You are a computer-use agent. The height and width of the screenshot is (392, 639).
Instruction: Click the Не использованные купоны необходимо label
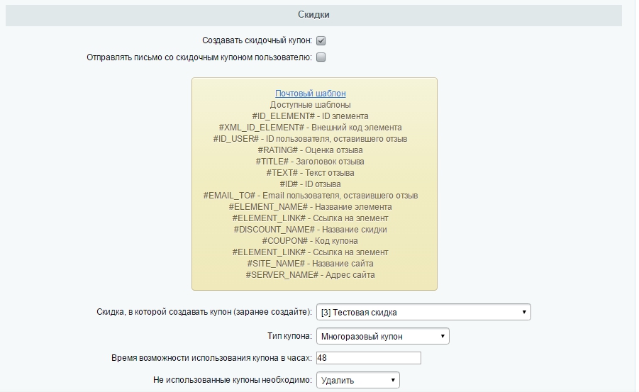[233, 380]
